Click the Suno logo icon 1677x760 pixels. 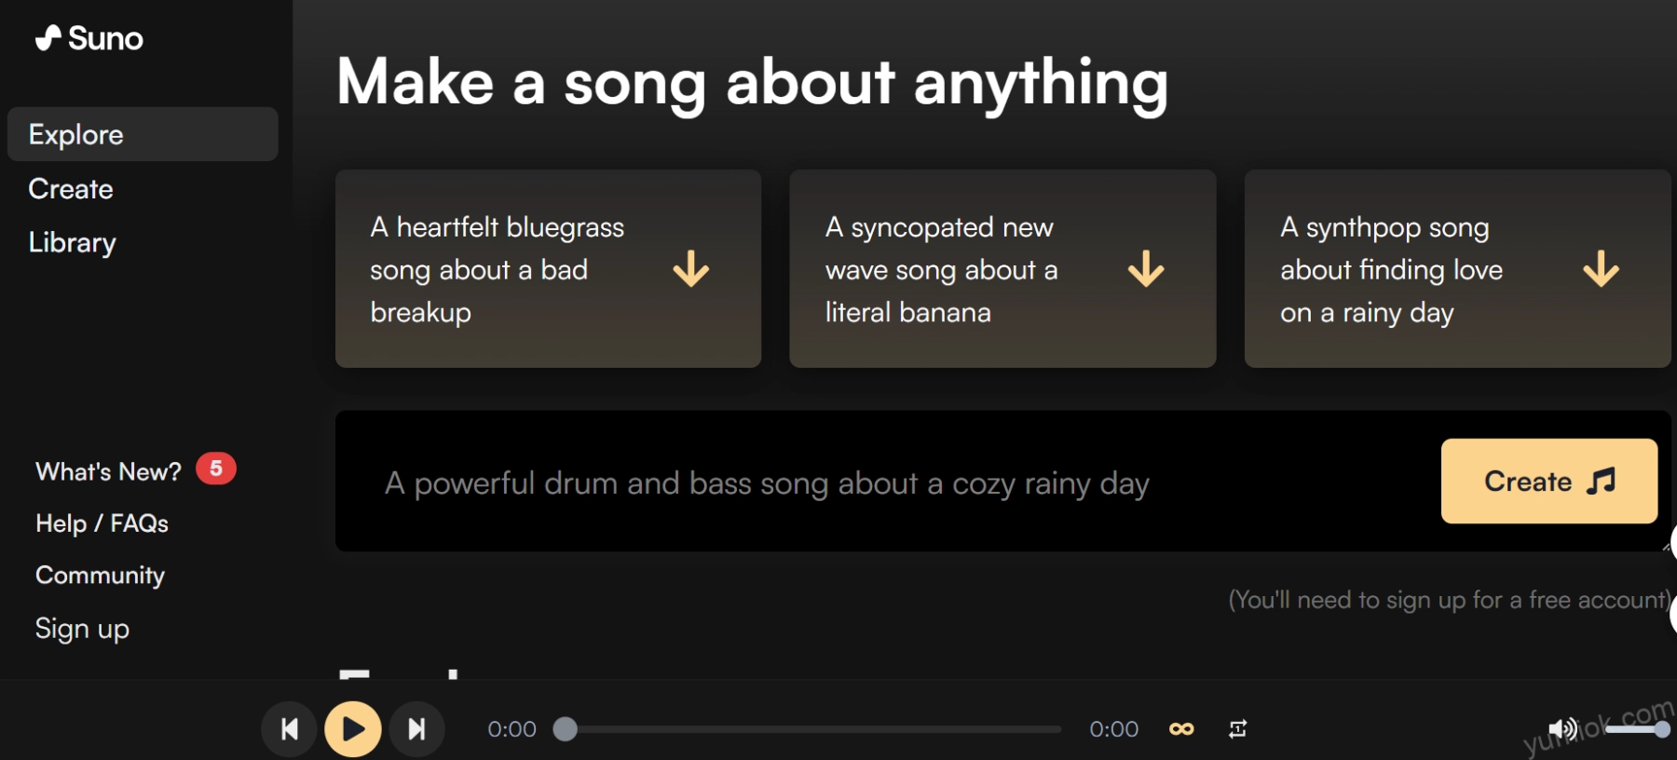pos(48,38)
